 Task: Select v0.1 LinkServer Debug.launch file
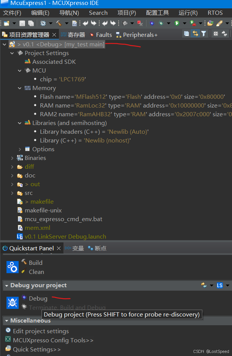click(x=65, y=237)
